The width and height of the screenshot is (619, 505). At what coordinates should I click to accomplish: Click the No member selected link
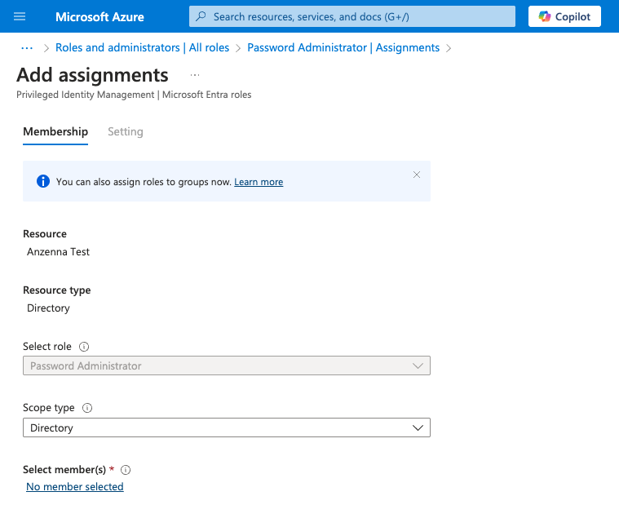[x=75, y=487]
